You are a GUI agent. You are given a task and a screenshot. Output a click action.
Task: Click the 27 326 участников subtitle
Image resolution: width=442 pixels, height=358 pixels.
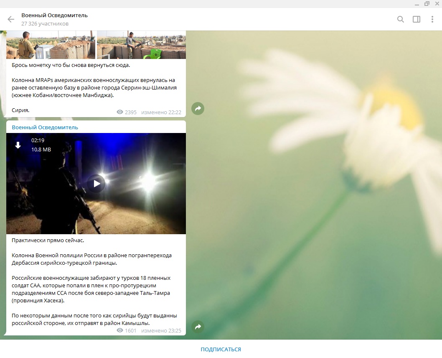(x=45, y=24)
